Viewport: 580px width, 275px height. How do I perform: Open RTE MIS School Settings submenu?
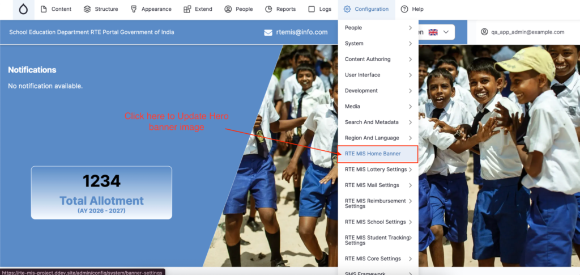378,222
